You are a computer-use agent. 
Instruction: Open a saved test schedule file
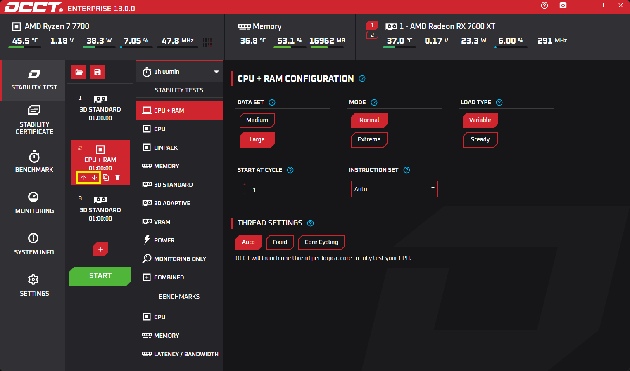78,72
